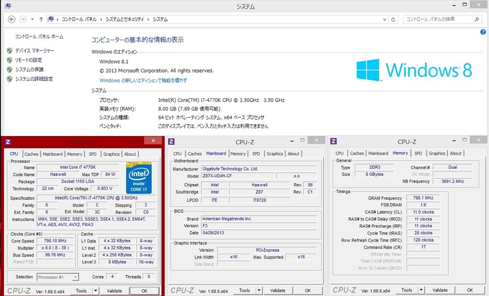The image size is (489, 296).
Task: Click Tools button in middle CPU-Z window
Action: click(x=244, y=290)
